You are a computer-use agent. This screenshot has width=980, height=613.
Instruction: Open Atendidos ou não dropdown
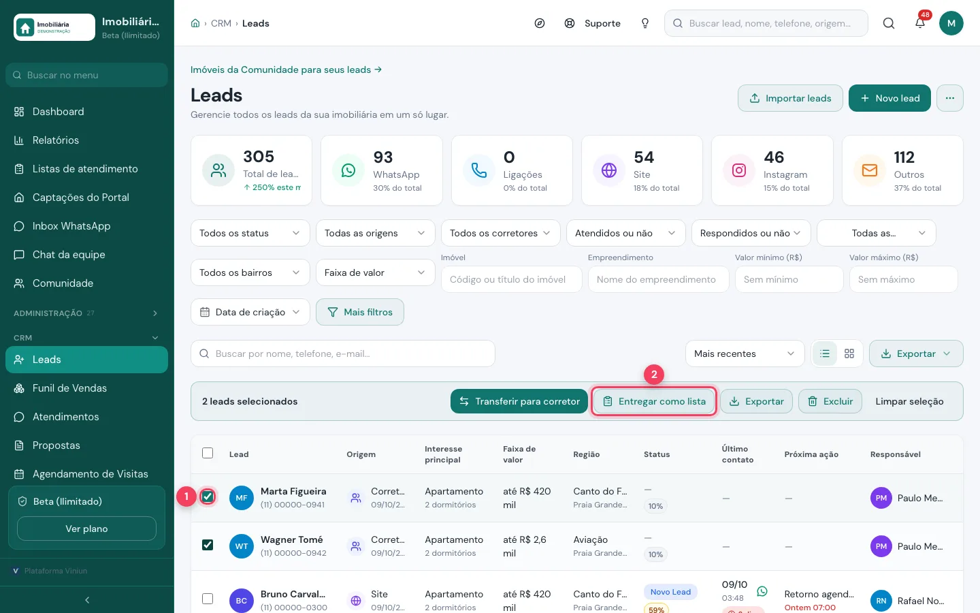coord(626,233)
